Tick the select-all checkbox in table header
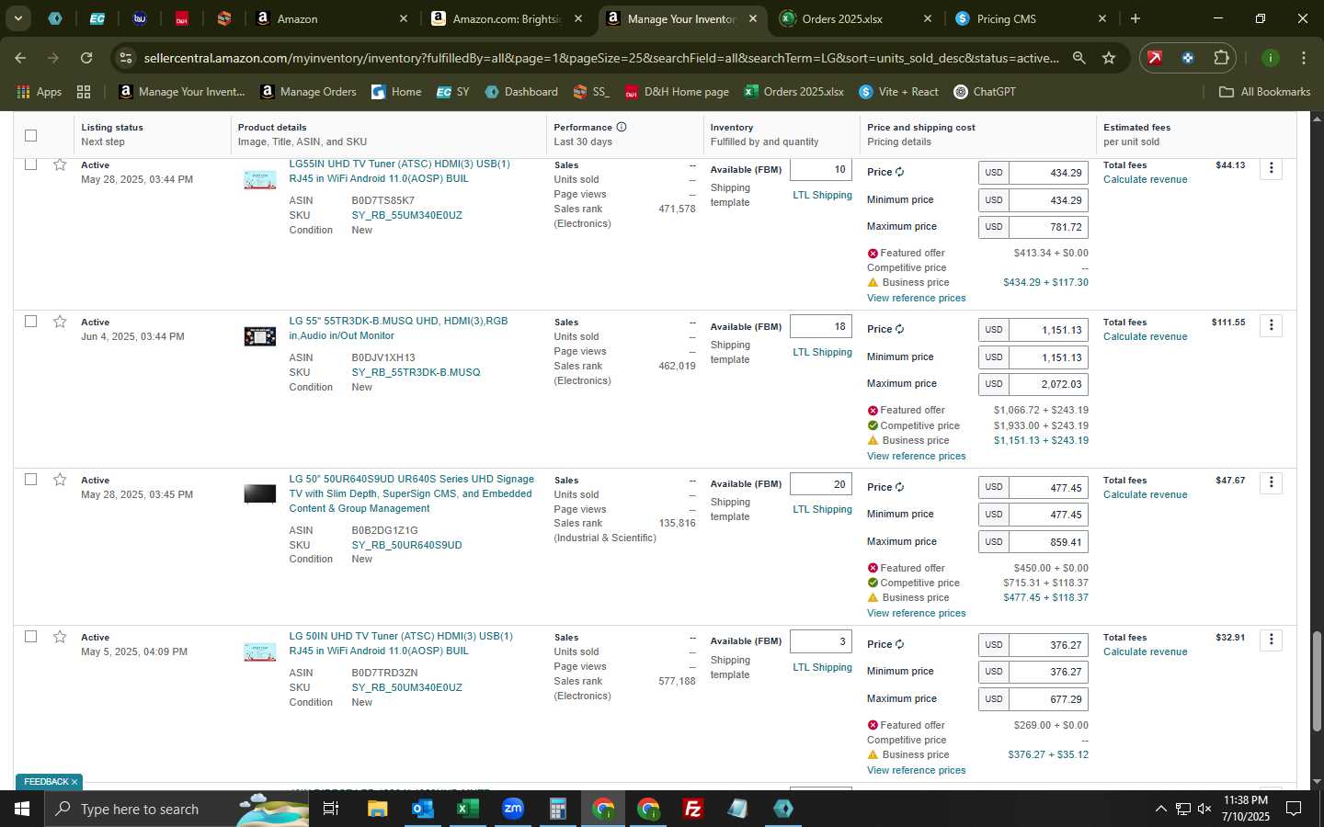1324x827 pixels. pyautogui.click(x=30, y=135)
